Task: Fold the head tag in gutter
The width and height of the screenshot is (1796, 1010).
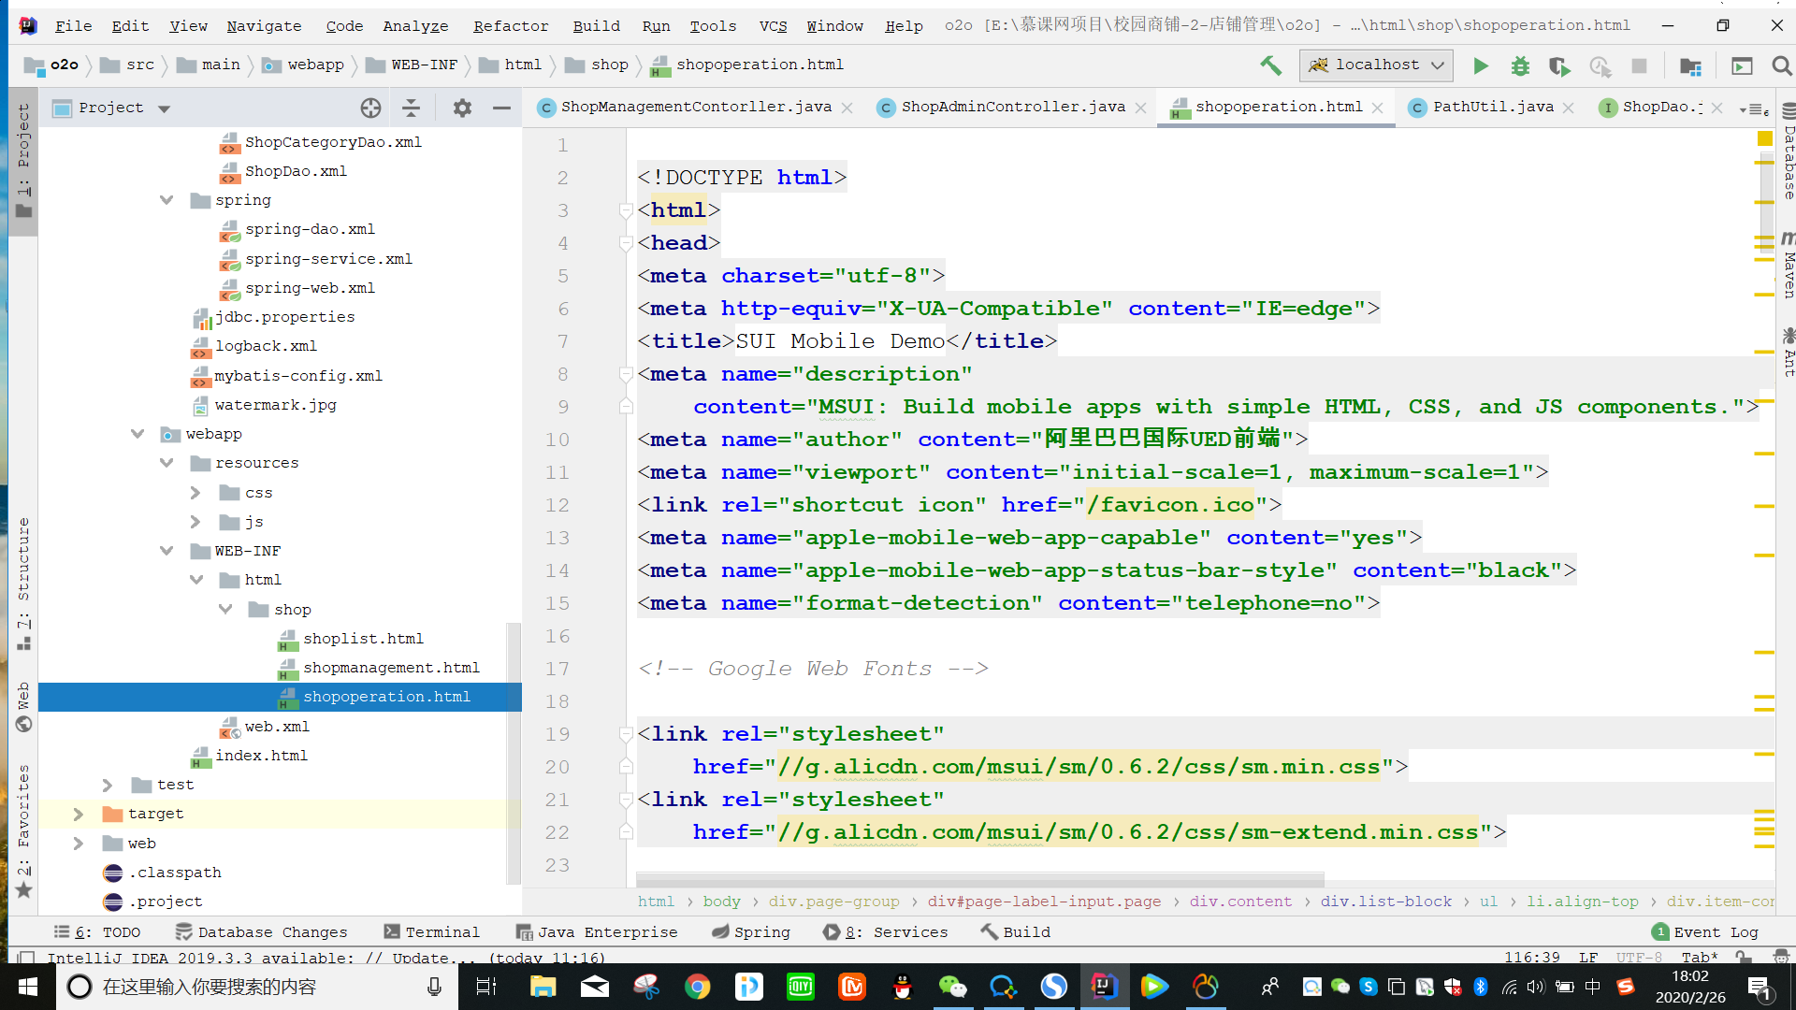Action: [x=626, y=243]
